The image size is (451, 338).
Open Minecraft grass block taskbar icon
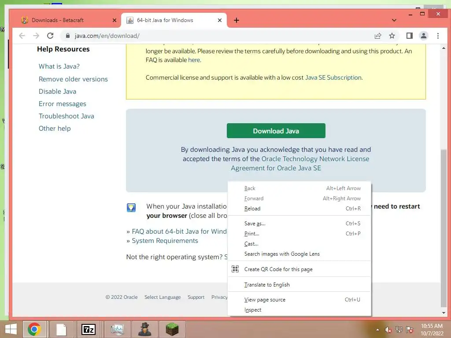point(172,329)
